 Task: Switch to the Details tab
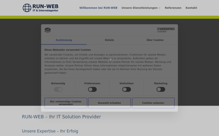109,40
